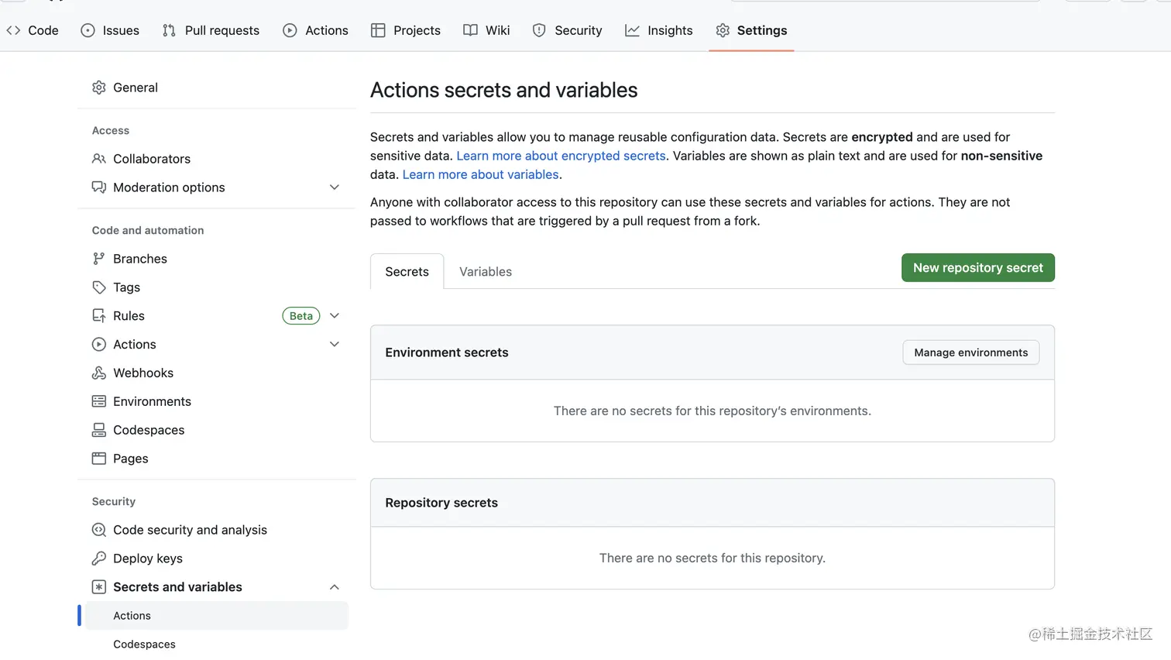Open the Insights tab
The height and width of the screenshot is (660, 1171).
click(659, 30)
